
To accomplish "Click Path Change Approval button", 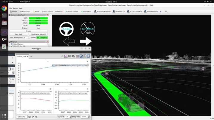I will pos(38,34).
